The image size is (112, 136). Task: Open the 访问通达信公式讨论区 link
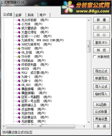(x=17, y=132)
